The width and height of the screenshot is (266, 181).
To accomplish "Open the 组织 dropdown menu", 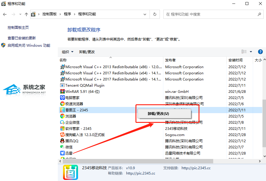I will point(67,52).
